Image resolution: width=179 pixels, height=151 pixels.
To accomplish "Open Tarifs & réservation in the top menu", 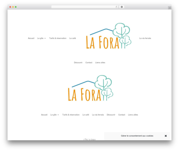I will pyautogui.click(x=58, y=38).
